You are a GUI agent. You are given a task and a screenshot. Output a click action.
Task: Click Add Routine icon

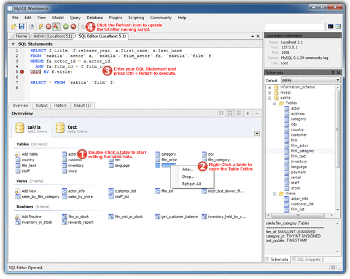[18, 217]
